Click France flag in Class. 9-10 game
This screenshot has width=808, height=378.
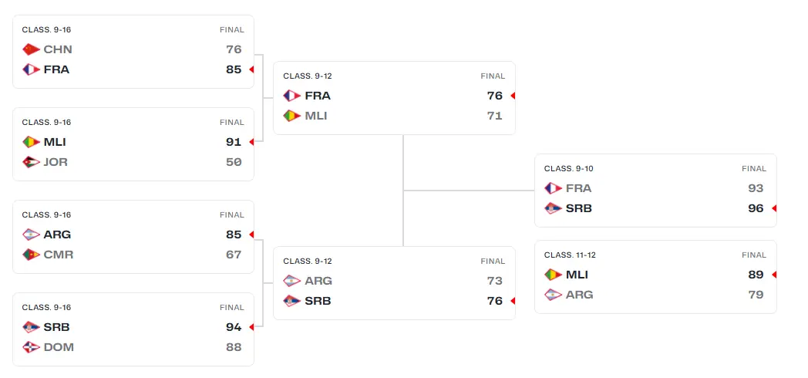554,188
